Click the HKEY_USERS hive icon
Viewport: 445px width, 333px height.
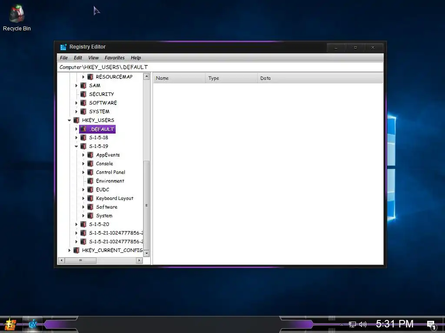tap(76, 120)
